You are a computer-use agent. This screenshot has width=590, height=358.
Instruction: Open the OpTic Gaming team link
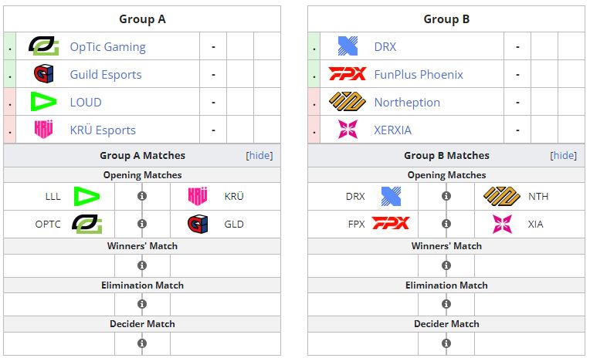tap(107, 46)
